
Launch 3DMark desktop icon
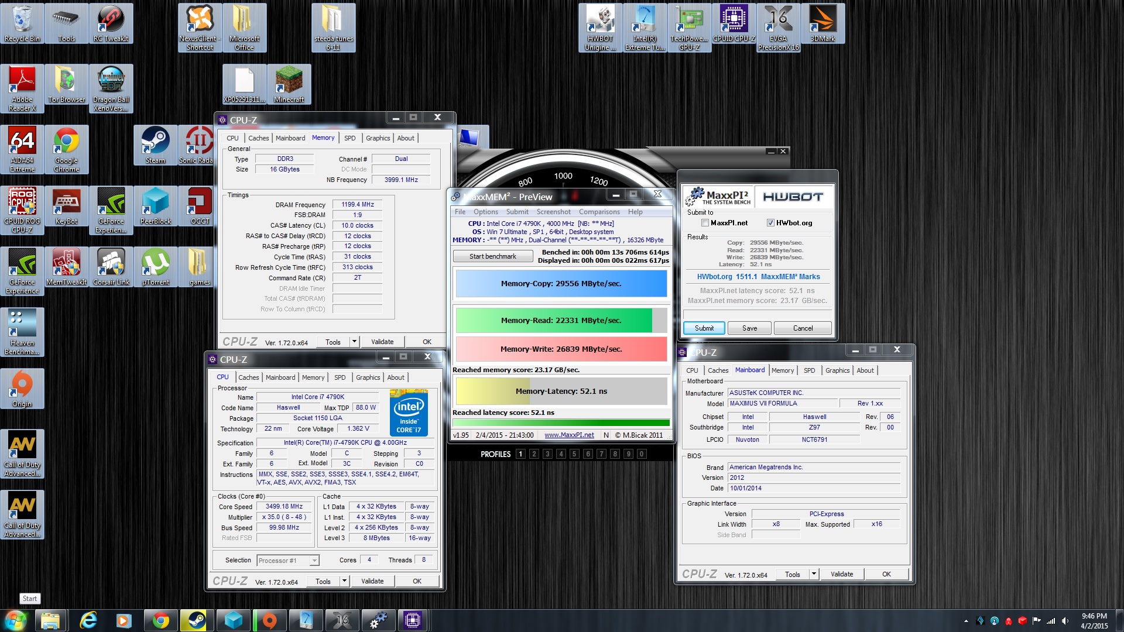[823, 23]
